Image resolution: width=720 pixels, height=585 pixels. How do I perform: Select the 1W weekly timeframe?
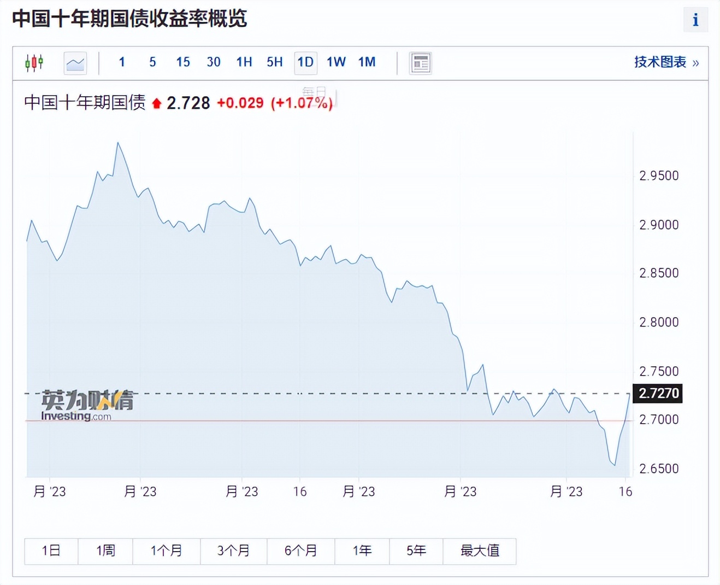click(x=335, y=62)
